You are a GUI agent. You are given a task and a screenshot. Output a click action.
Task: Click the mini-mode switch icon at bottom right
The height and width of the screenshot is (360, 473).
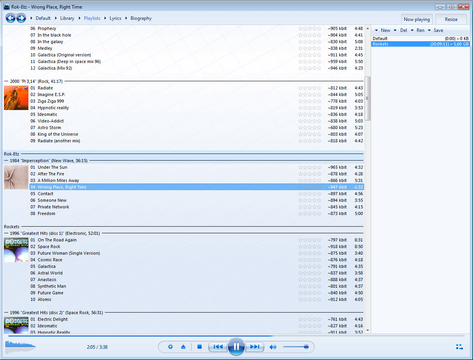[x=460, y=347]
